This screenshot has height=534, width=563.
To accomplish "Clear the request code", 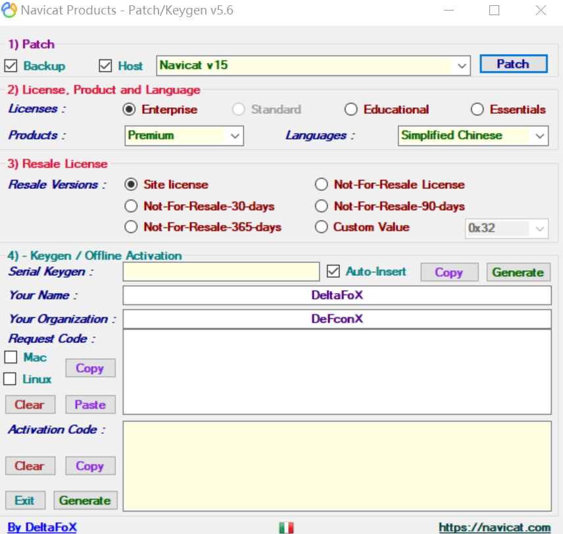I will [30, 405].
